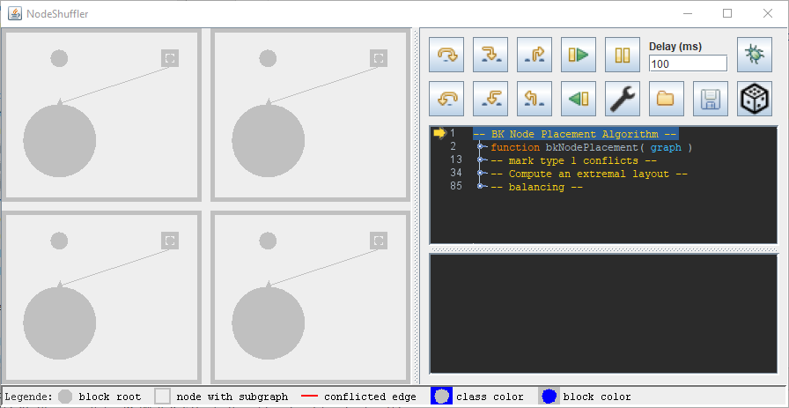Image resolution: width=789 pixels, height=408 pixels.
Task: Click the step into forward button
Action: pyautogui.click(x=490, y=55)
